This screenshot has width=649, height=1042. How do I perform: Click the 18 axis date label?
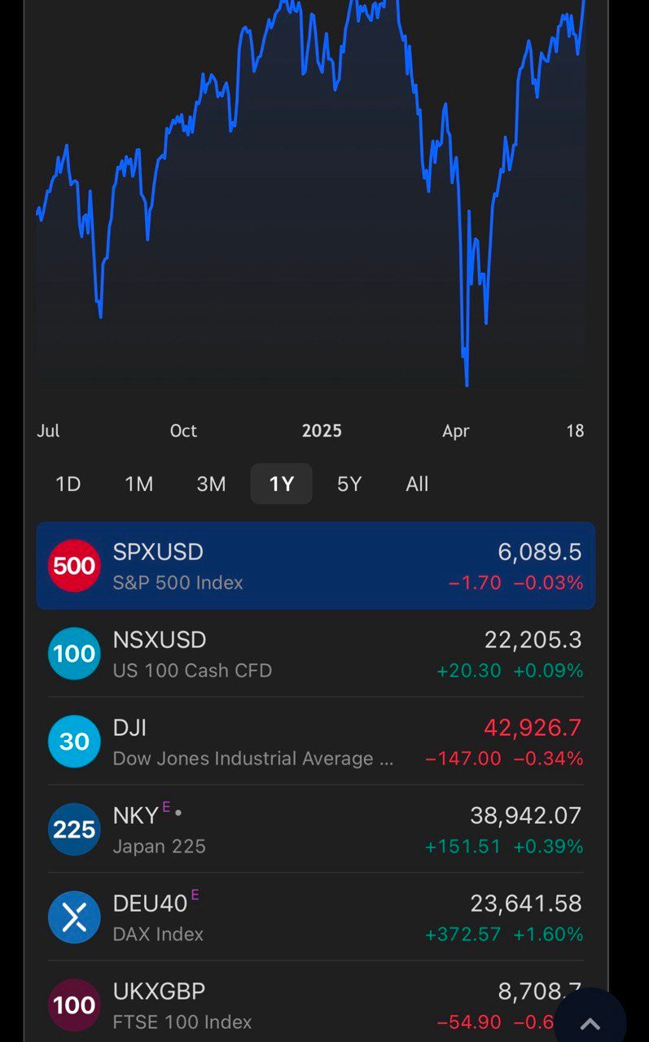point(575,431)
